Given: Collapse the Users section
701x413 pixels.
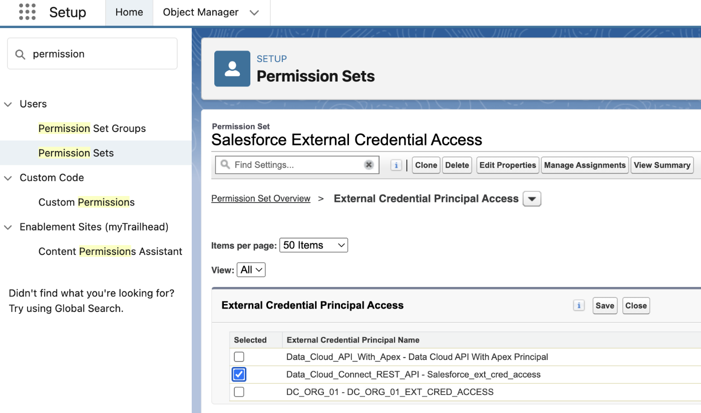Looking at the screenshot, I should click(x=8, y=104).
